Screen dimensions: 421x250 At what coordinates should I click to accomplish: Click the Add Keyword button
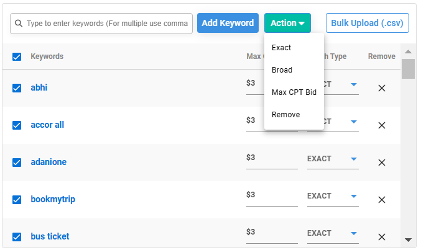[228, 23]
